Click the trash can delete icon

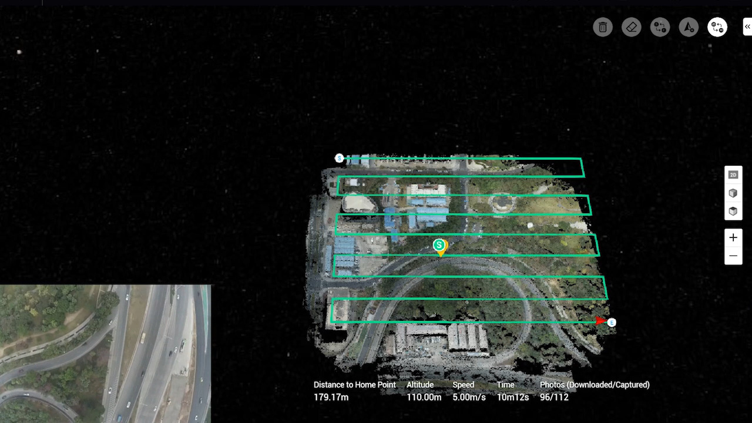(603, 27)
